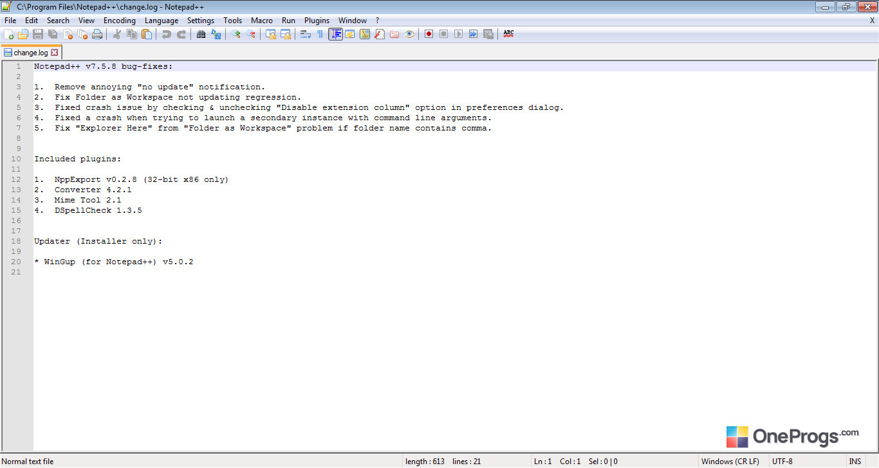Open the Plugins menu

(317, 21)
